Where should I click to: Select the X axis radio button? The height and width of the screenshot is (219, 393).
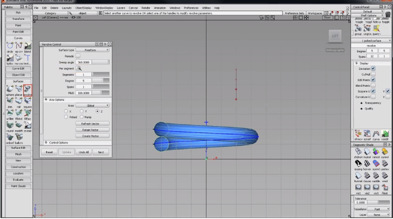click(x=66, y=111)
